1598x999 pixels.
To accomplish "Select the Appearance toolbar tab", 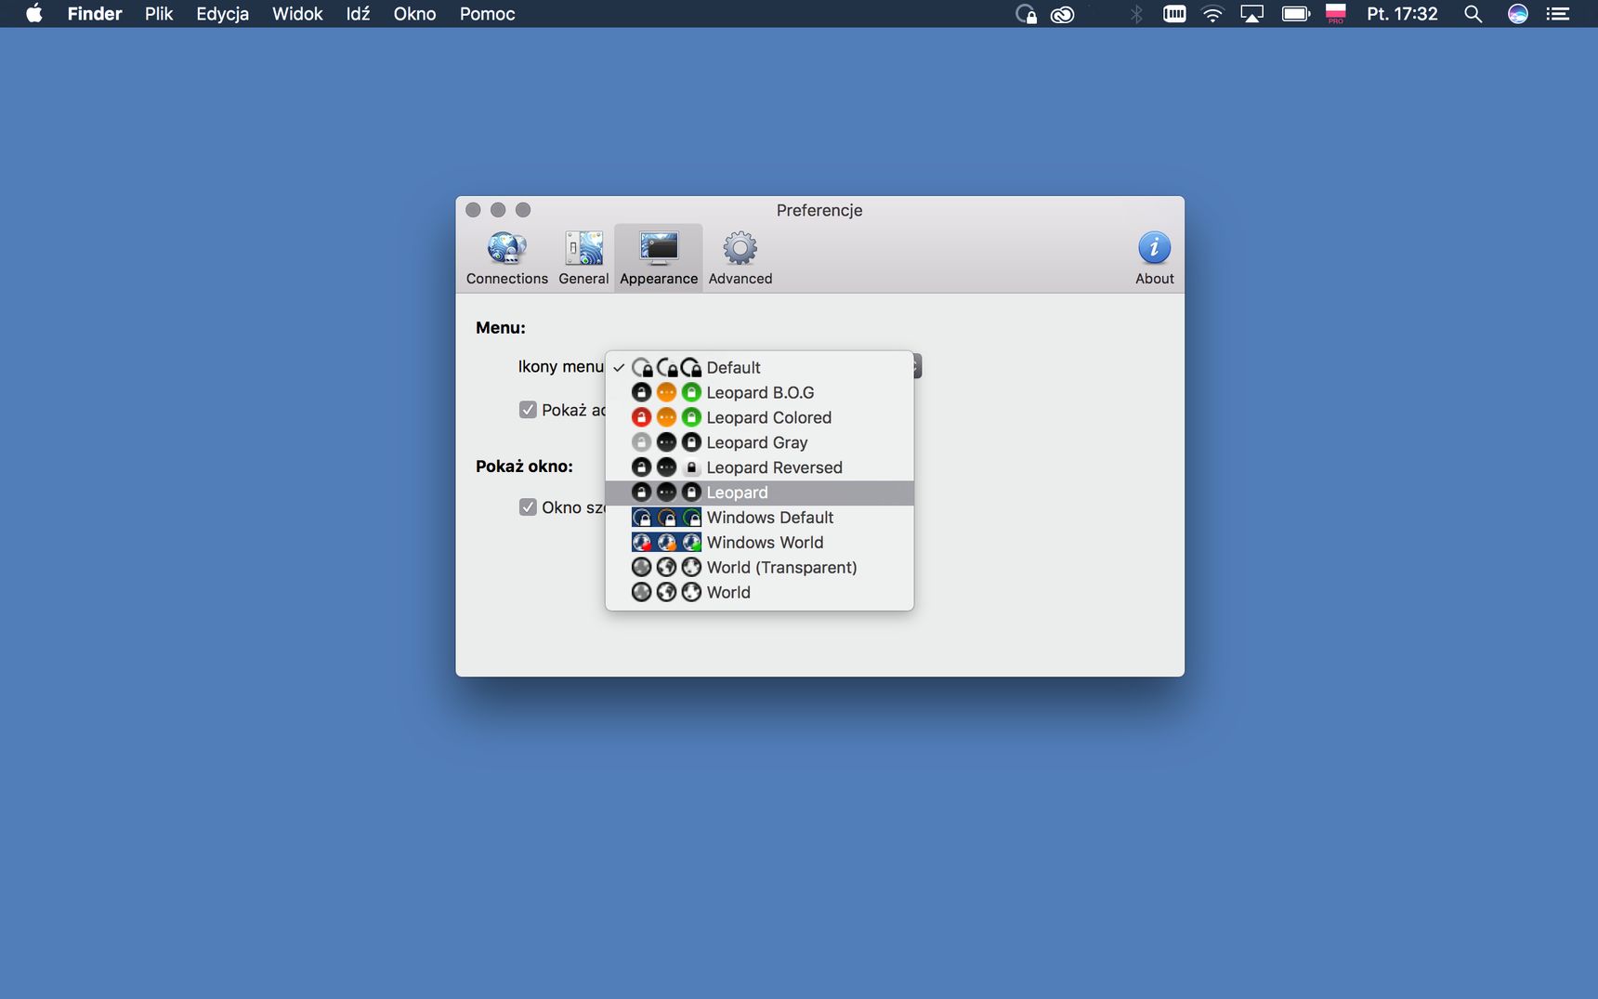I will tap(659, 258).
